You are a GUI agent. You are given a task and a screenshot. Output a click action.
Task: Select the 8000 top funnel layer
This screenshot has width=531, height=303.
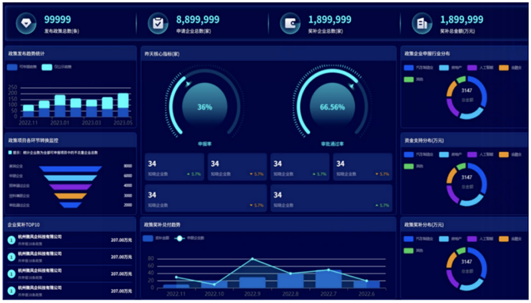70,168
